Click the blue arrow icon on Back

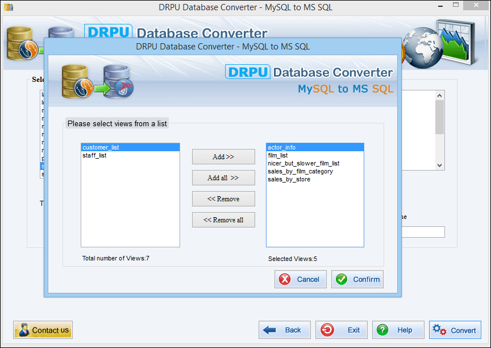(x=269, y=330)
